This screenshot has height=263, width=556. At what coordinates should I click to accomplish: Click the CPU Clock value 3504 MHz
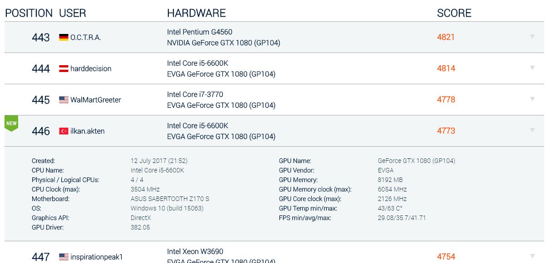[x=145, y=189]
